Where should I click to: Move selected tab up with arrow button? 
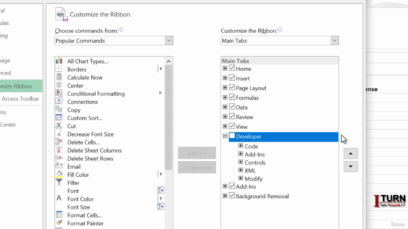point(351,154)
